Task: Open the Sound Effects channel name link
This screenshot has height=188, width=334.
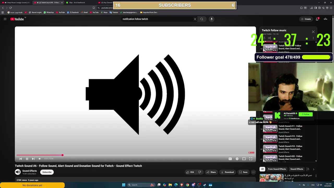Action: [x=29, y=171]
